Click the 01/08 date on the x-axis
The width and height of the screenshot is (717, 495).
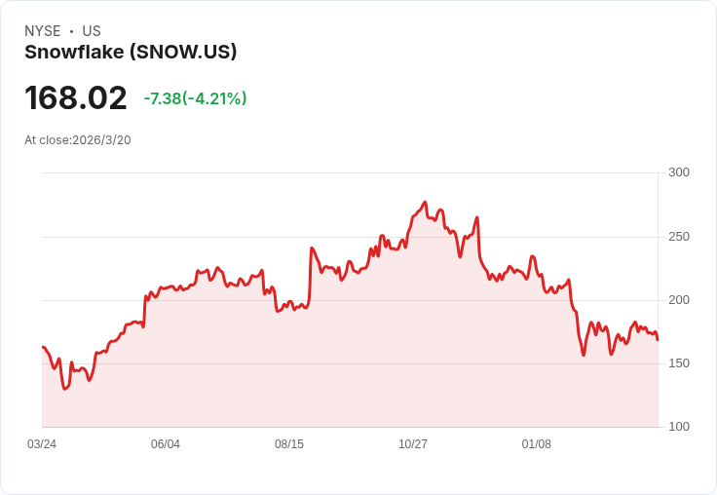[x=537, y=444]
